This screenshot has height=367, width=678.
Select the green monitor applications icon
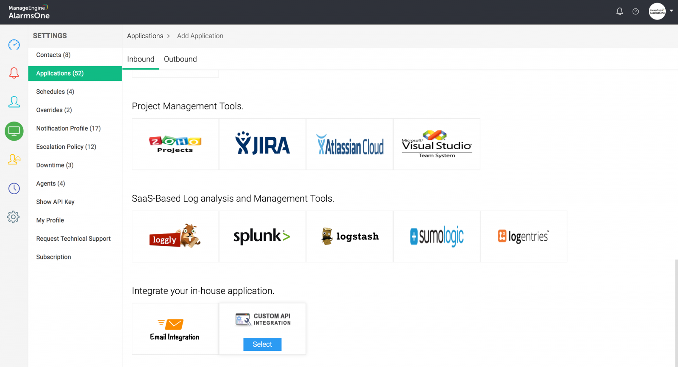click(14, 131)
